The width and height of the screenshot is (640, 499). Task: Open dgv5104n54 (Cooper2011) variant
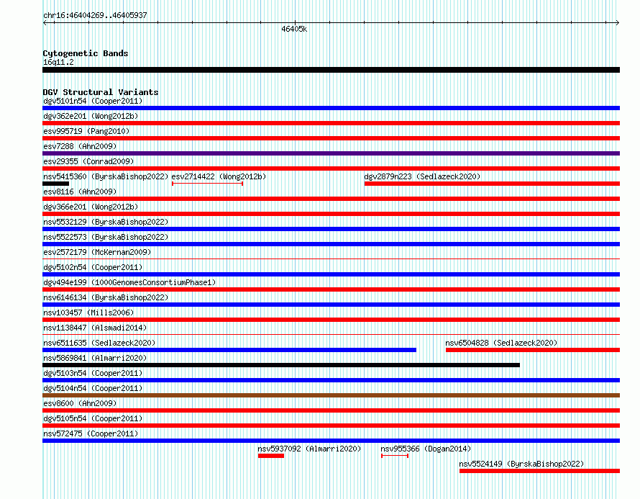point(93,388)
